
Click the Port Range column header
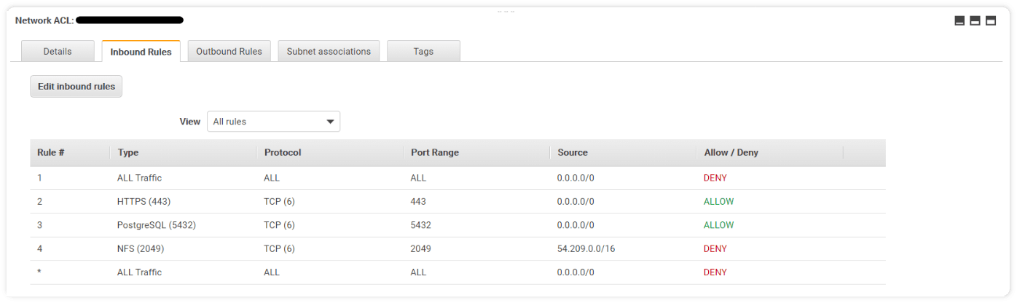coord(435,153)
